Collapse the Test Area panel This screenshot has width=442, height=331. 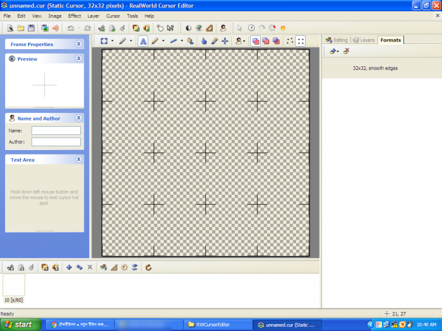79,160
